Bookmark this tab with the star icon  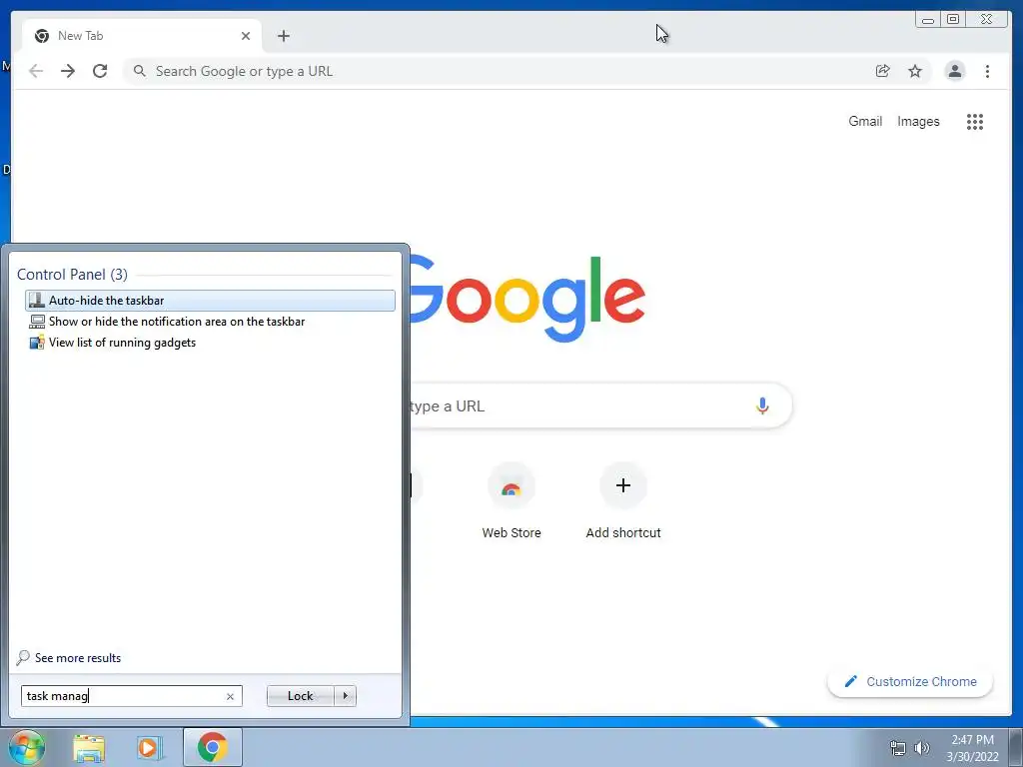915,71
